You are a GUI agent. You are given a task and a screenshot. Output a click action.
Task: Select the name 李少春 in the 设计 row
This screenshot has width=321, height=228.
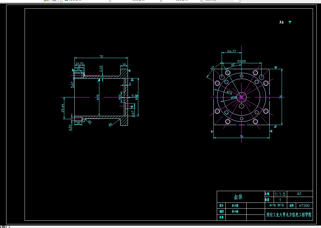(x=235, y=206)
